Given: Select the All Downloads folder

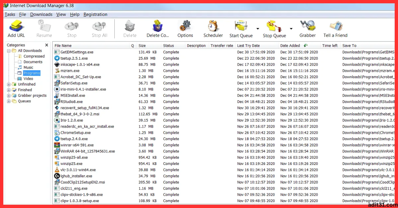Looking at the screenshot, I should click(30, 51).
